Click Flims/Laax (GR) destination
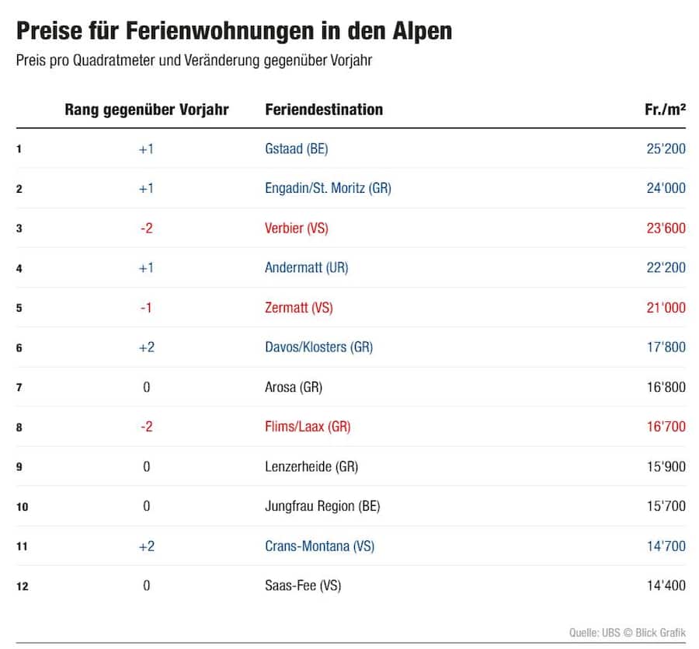This screenshot has width=699, height=649. coord(308,427)
